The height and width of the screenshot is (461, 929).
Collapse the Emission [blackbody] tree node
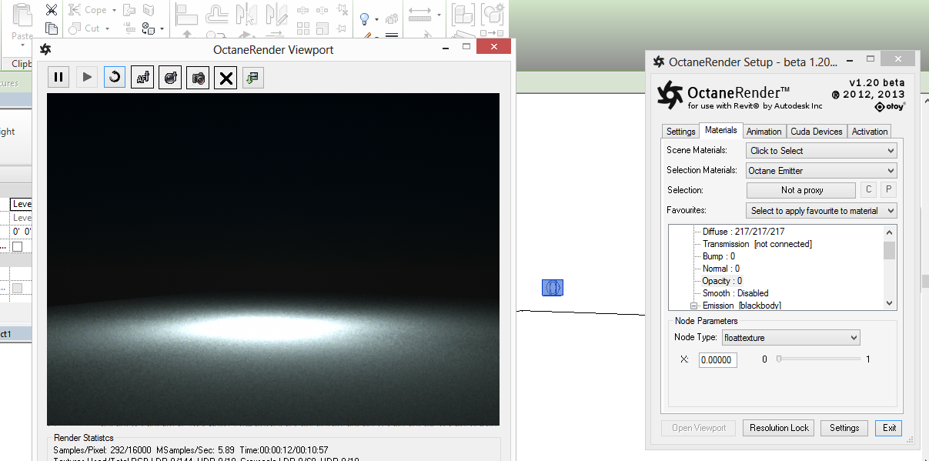(x=693, y=306)
